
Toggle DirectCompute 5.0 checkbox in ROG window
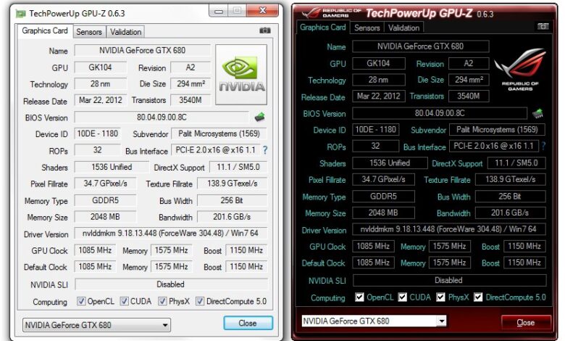[478, 297]
